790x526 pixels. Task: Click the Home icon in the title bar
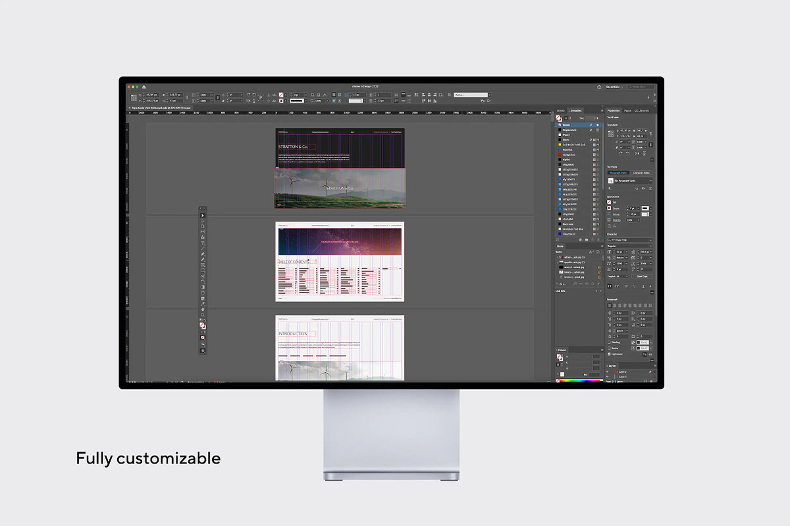[144, 87]
